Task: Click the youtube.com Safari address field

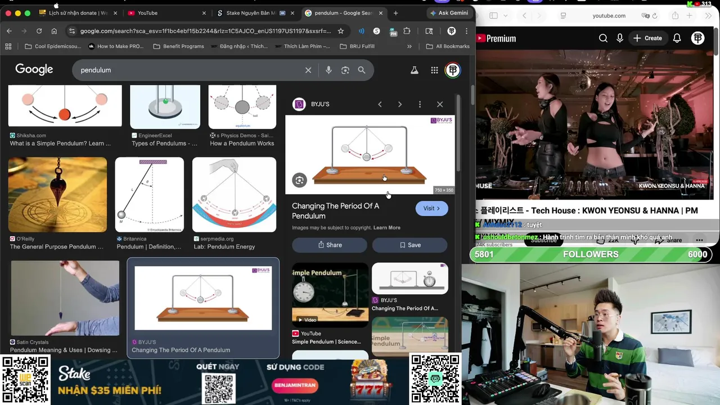Action: point(609,16)
